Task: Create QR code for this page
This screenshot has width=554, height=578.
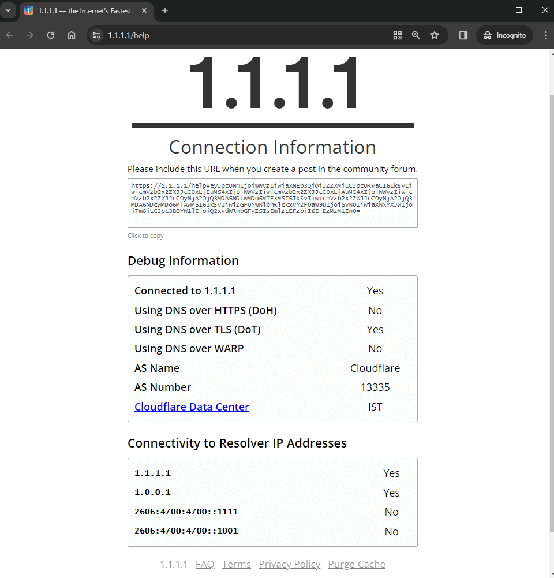Action: click(398, 35)
